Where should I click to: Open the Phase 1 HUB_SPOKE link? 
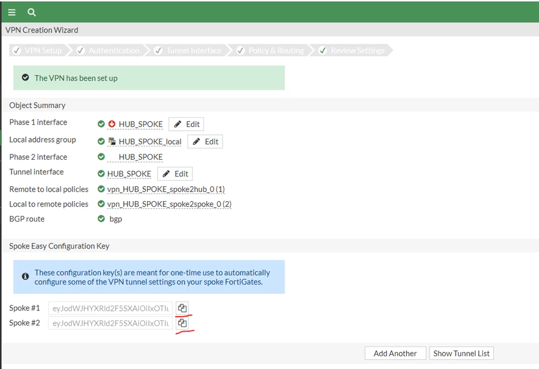pyautogui.click(x=140, y=124)
